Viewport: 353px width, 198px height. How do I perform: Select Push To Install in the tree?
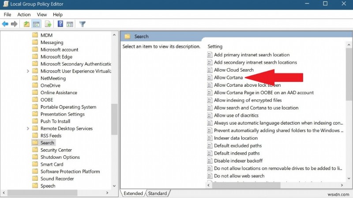(x=56, y=121)
